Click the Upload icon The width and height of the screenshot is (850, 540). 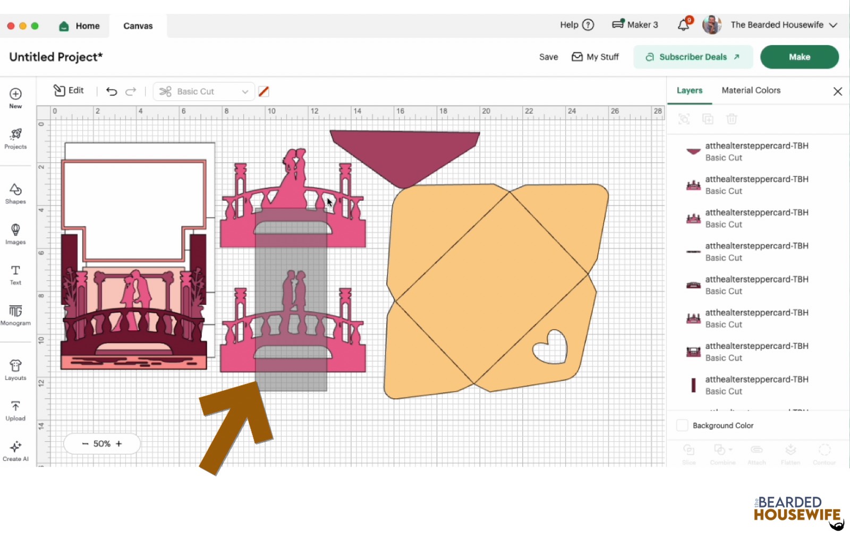(x=15, y=410)
